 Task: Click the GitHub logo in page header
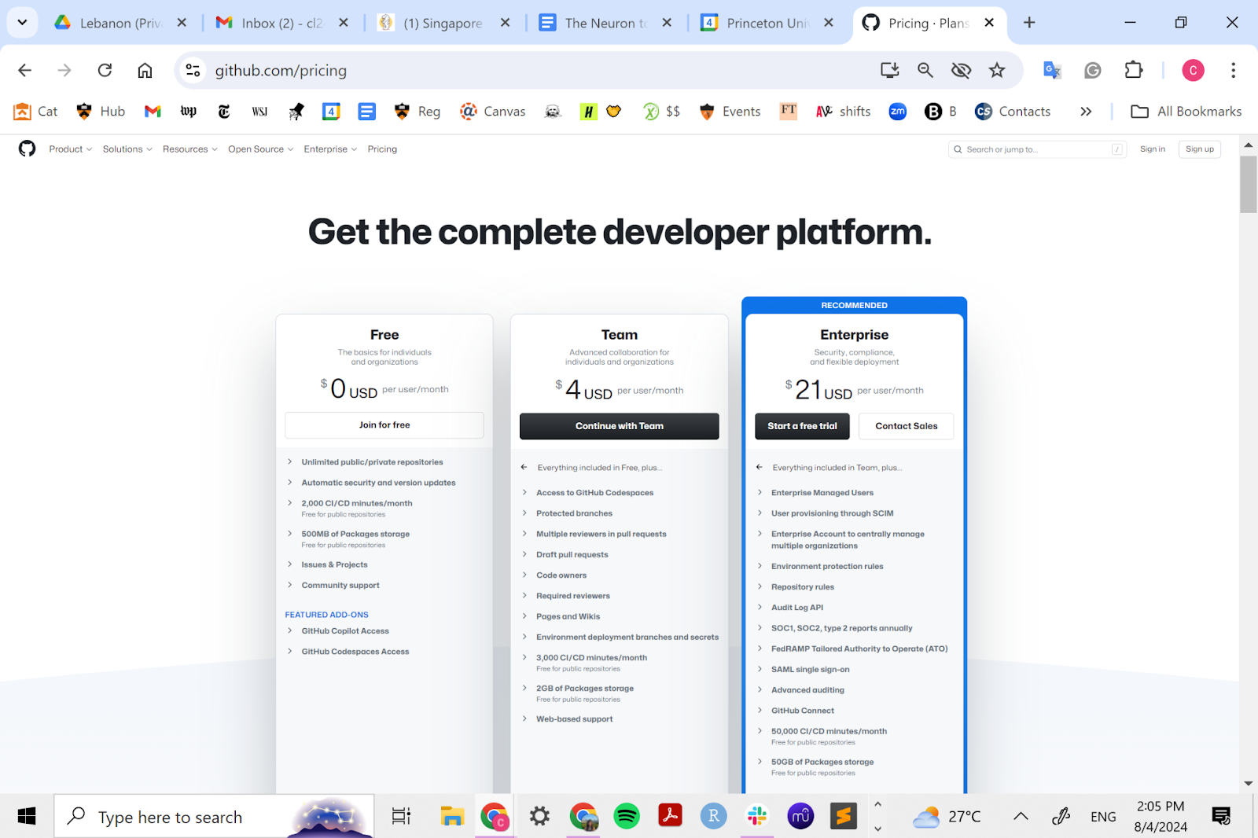click(x=28, y=149)
